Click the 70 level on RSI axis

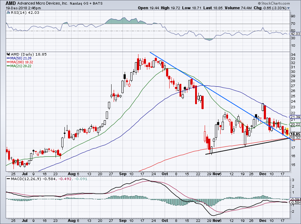(293, 24)
